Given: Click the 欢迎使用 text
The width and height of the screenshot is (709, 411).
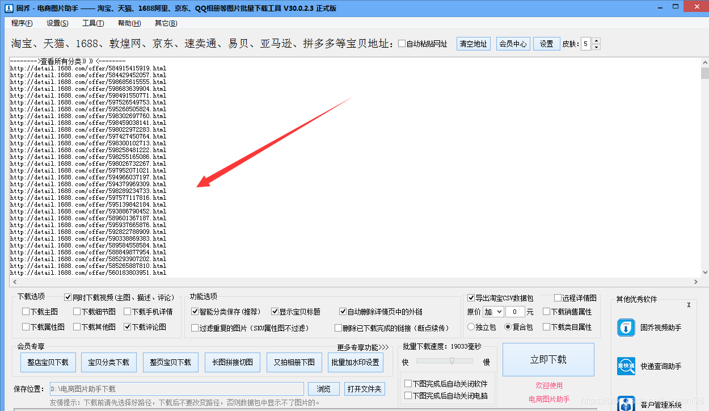Looking at the screenshot, I should tap(549, 385).
